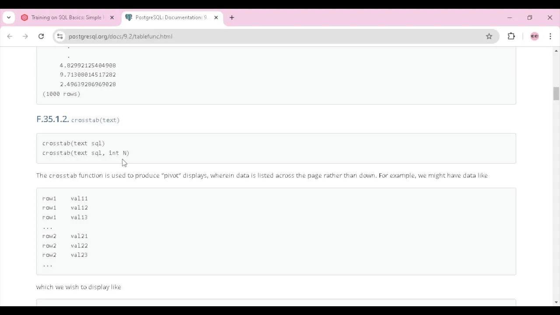The image size is (560, 315).
Task: Go forward to next page
Action: (x=25, y=36)
